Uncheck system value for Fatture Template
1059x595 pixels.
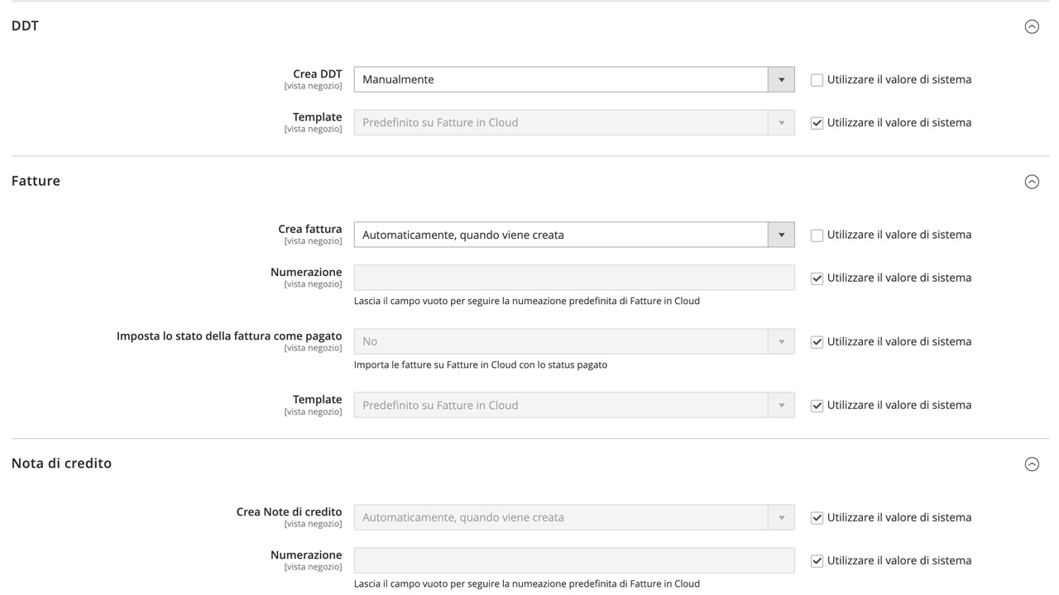817,406
